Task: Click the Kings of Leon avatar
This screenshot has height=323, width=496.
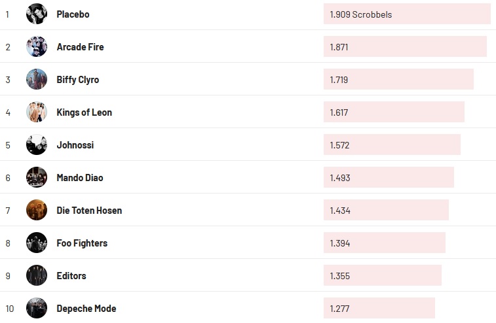Action: click(37, 112)
